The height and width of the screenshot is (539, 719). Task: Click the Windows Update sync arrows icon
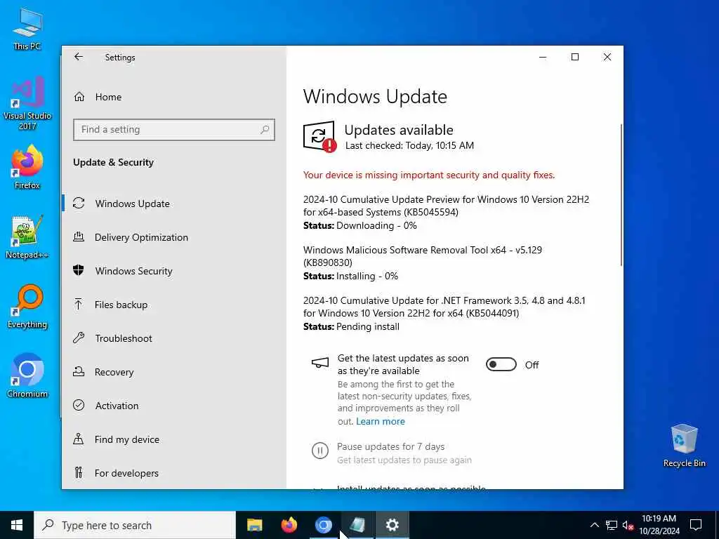click(79, 203)
